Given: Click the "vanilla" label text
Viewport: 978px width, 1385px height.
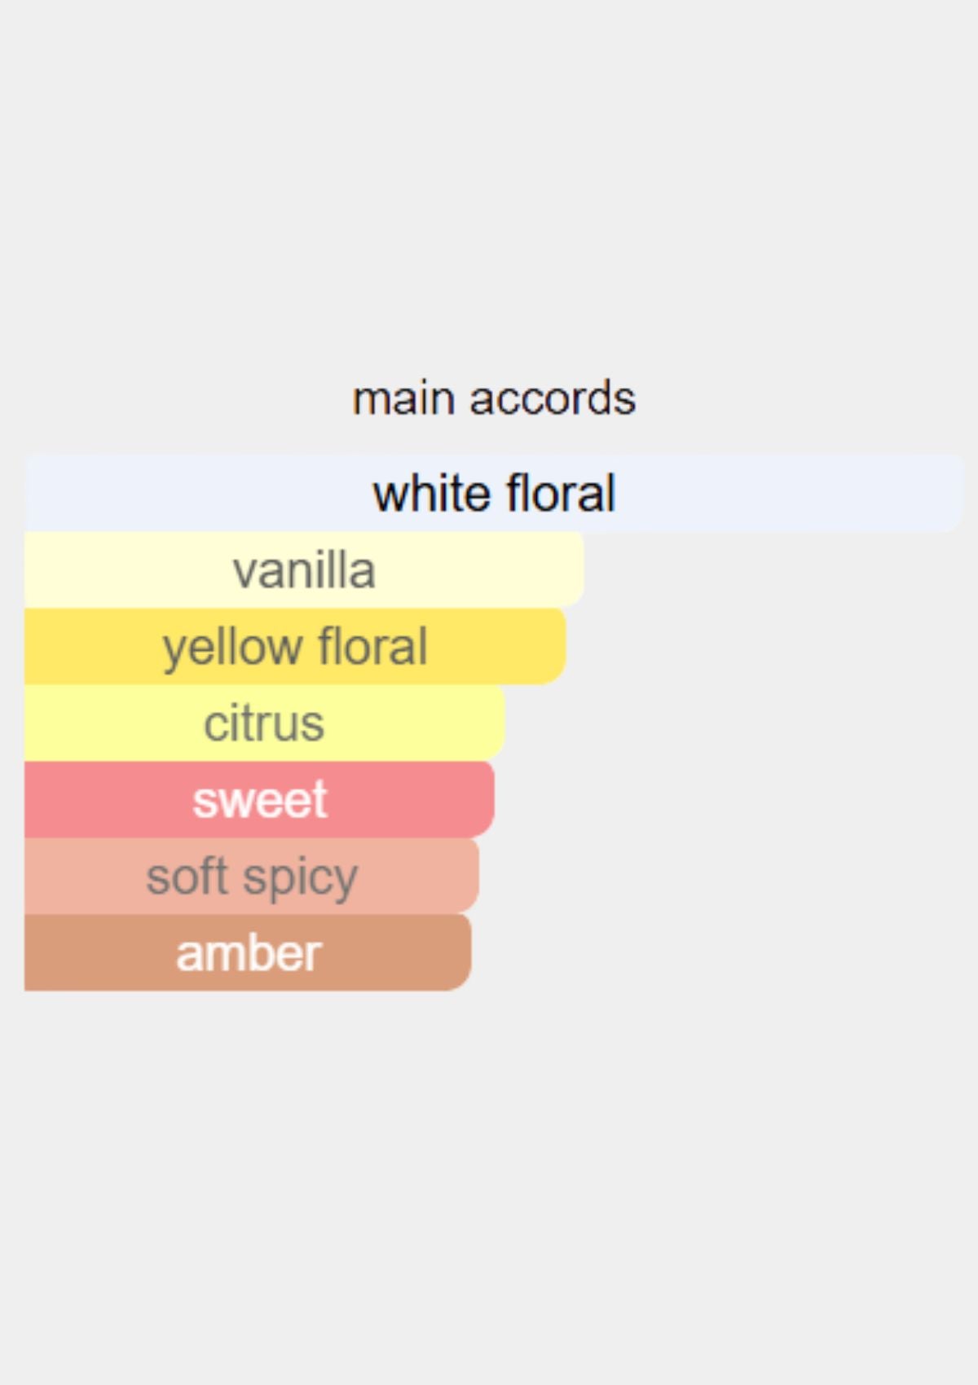Looking at the screenshot, I should coord(304,569).
